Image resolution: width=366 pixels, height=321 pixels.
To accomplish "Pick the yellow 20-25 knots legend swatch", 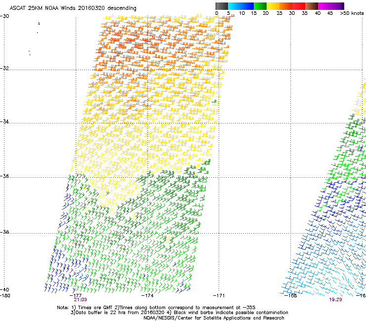I will (273, 6).
